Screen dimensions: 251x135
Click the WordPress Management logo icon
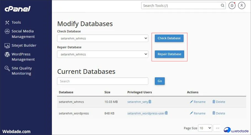point(7,54)
